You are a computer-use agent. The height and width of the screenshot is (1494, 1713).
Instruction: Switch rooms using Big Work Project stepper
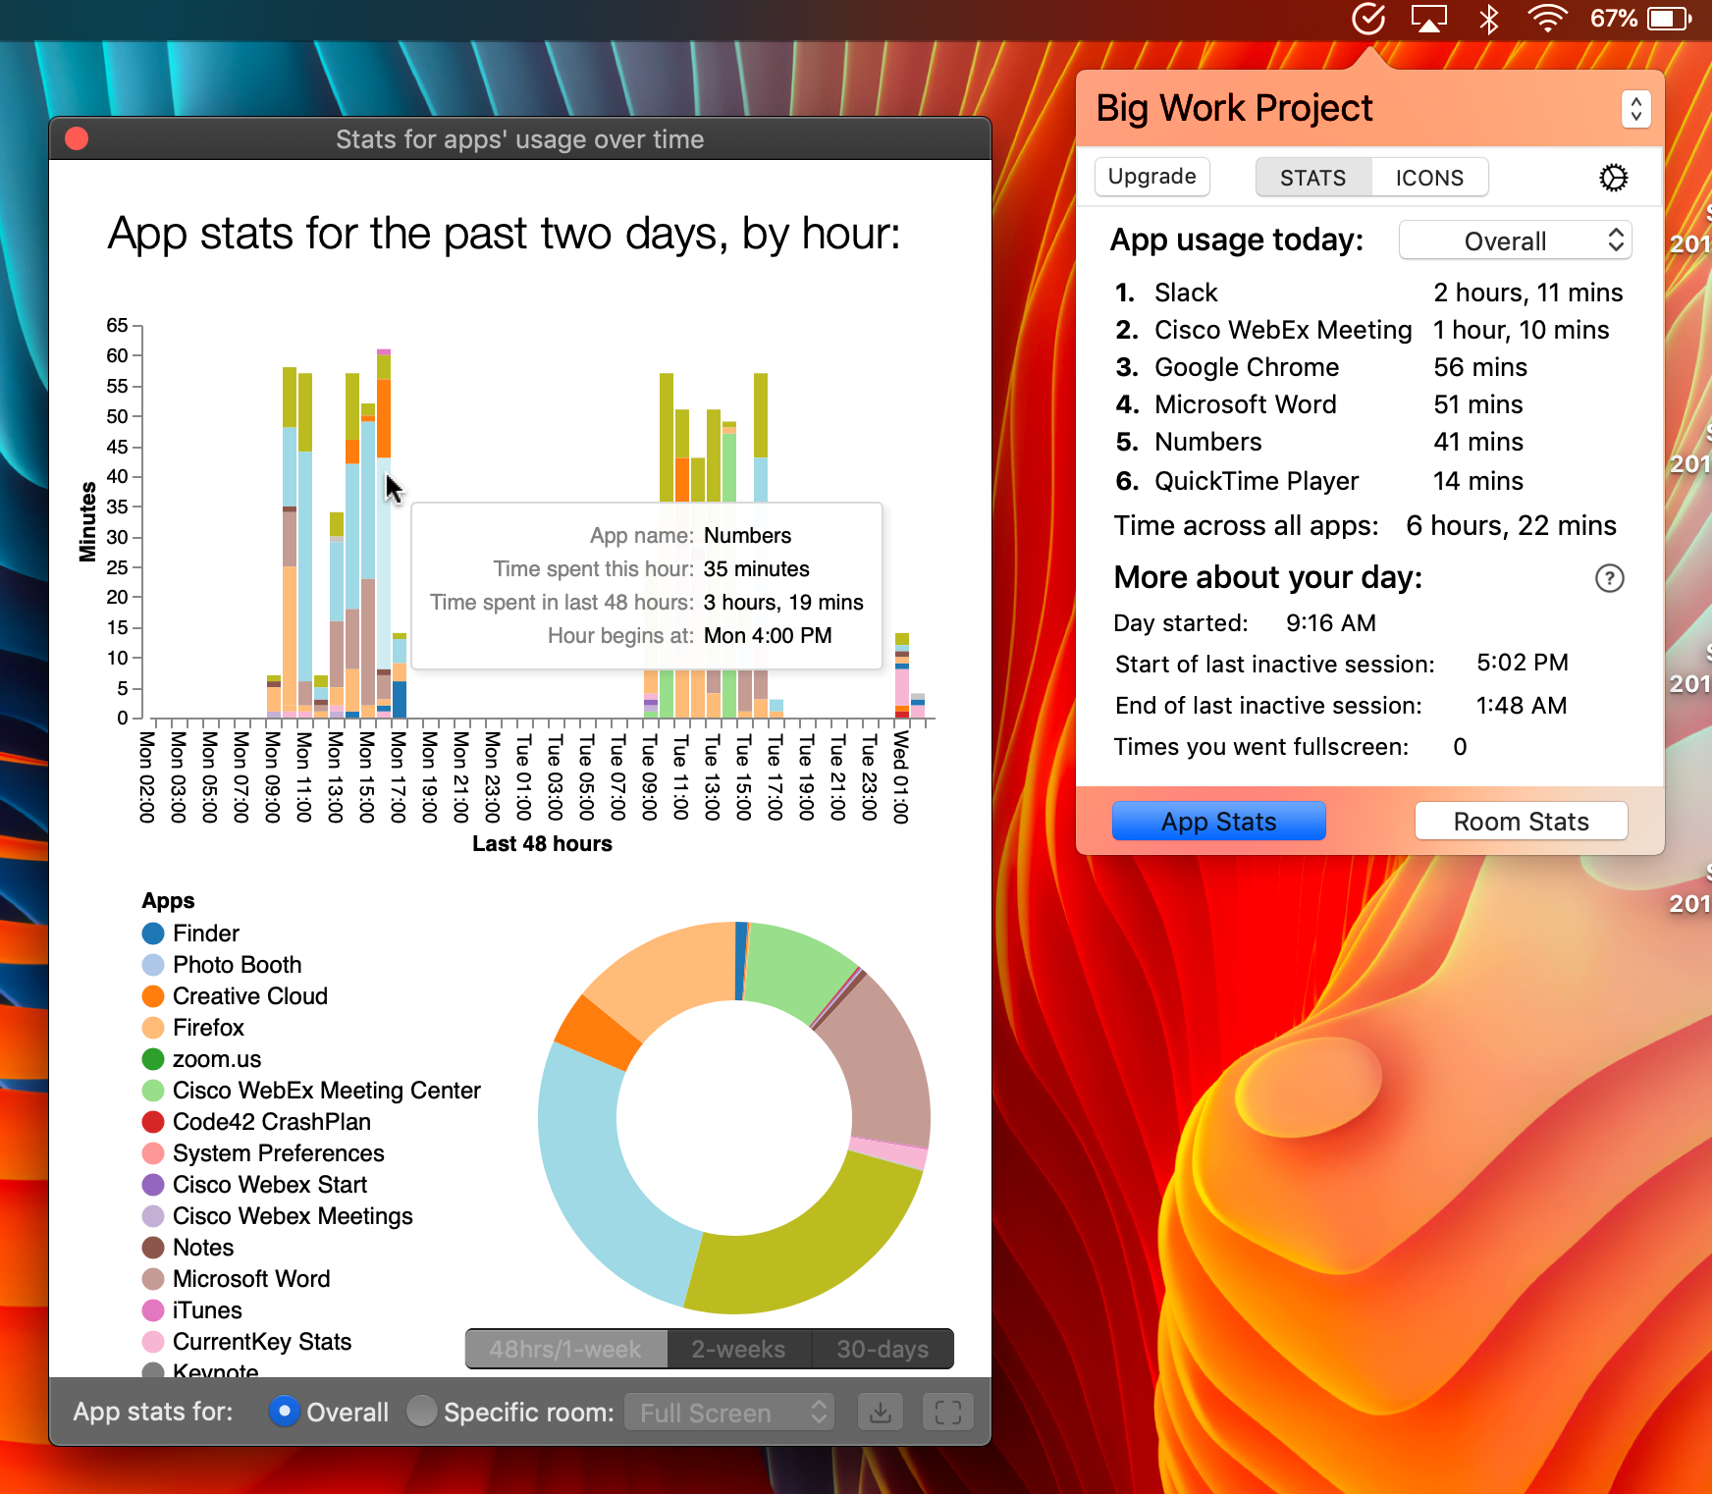[1635, 109]
